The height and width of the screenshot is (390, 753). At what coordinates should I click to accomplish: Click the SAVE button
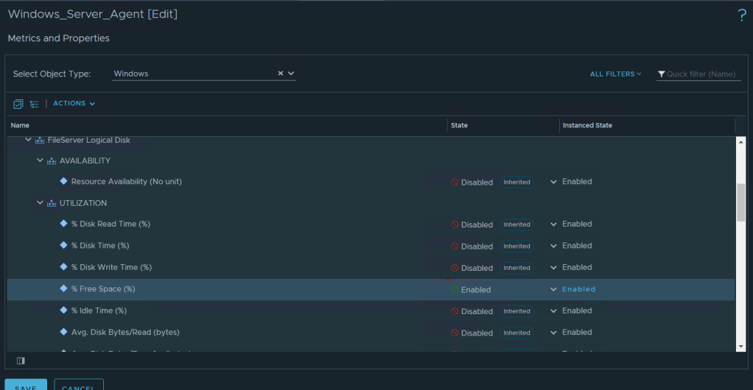tap(26, 386)
